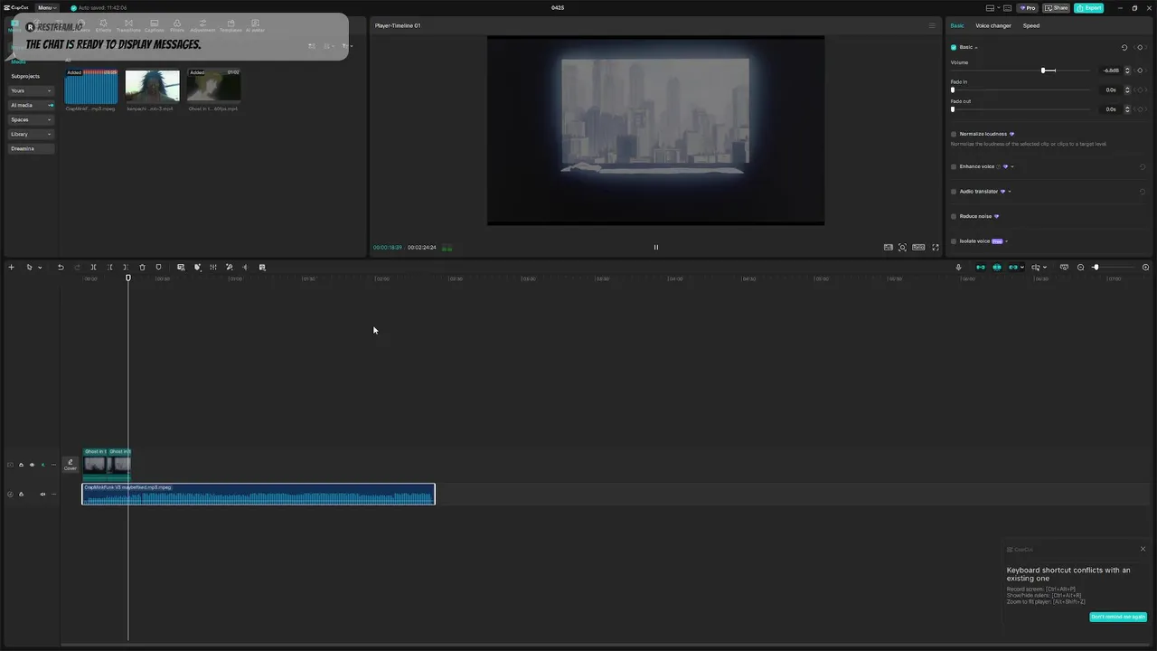This screenshot has width=1157, height=651.
Task: Click the Export button
Action: (x=1089, y=7)
